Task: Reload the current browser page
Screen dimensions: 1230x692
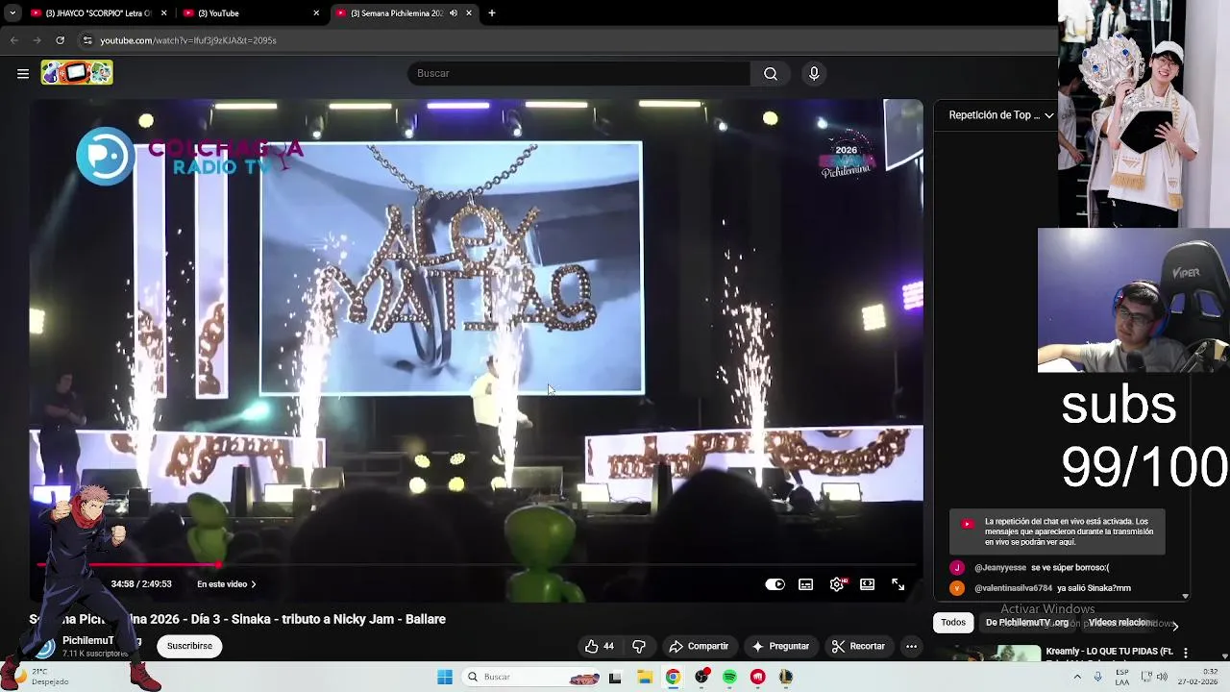Action: pos(60,40)
